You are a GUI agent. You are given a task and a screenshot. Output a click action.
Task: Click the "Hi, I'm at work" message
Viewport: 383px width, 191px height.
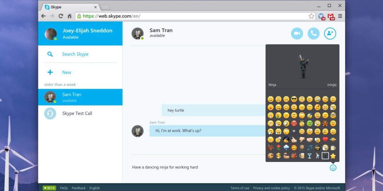(x=207, y=131)
